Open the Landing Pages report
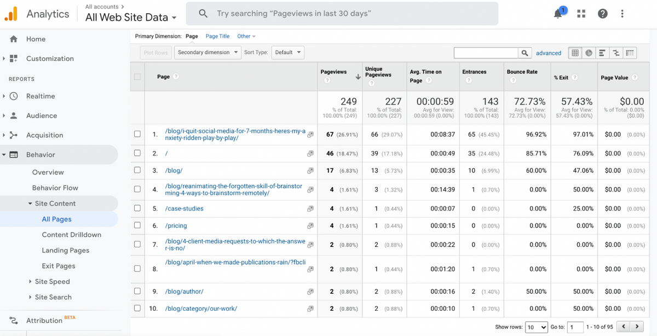 click(66, 250)
